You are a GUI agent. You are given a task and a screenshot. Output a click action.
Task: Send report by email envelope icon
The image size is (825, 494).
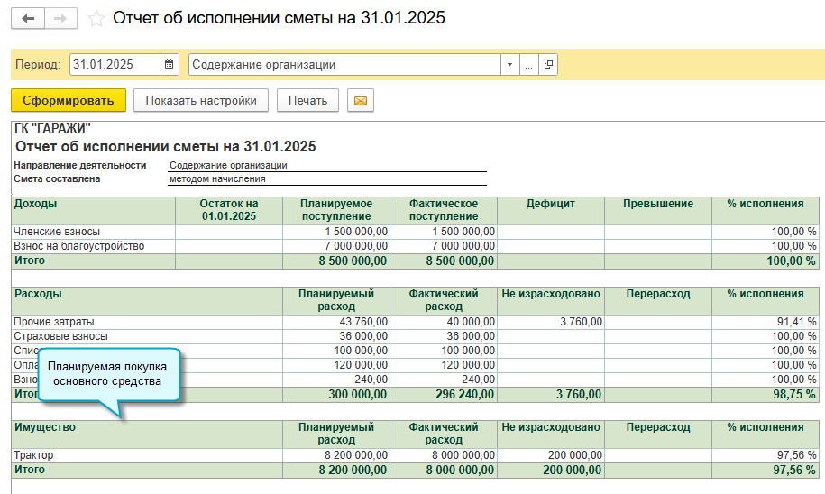point(361,100)
